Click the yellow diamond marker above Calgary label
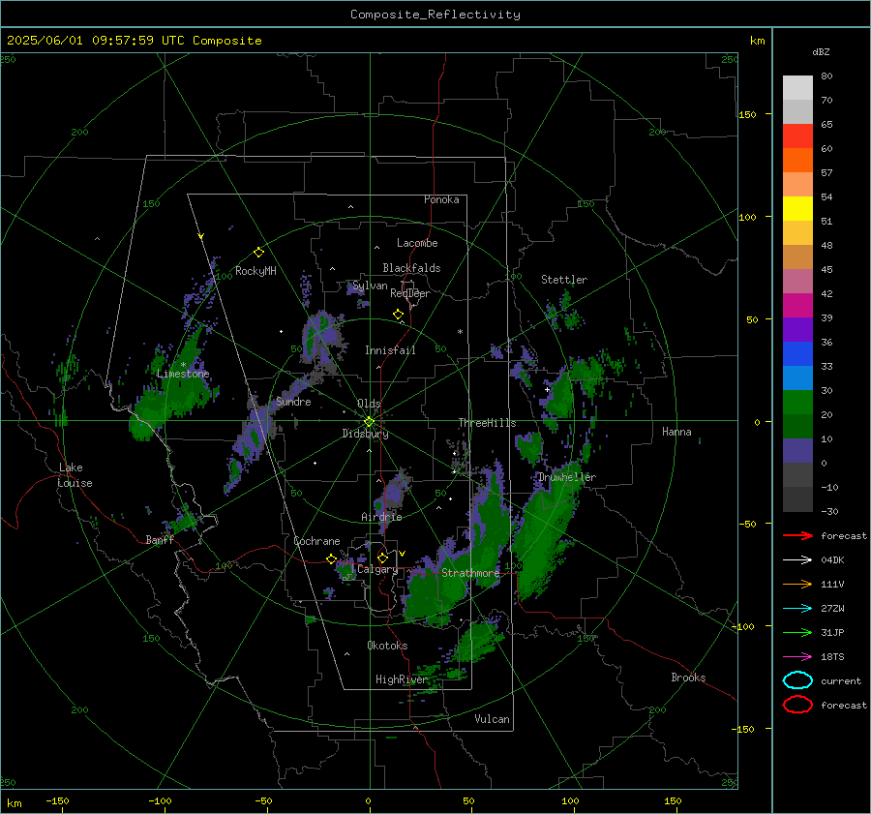 pos(382,558)
